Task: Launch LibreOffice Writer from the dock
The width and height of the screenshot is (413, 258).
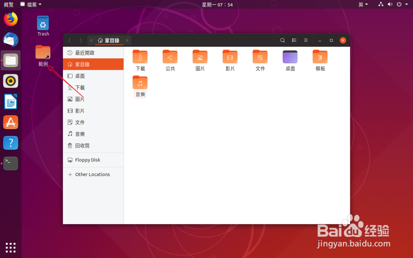Action: 11,102
